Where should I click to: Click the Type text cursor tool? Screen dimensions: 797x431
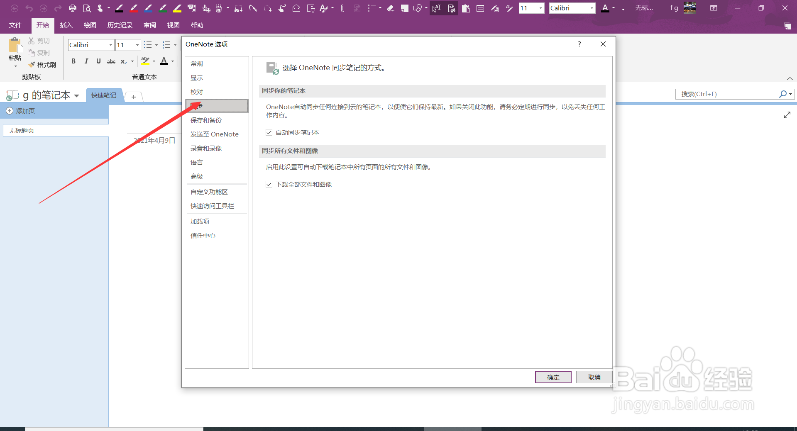[x=436, y=8]
